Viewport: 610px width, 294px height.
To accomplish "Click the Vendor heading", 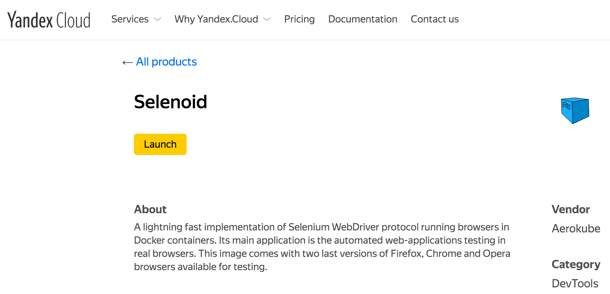I will pyautogui.click(x=571, y=209).
